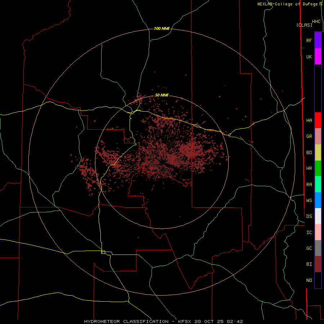Image resolution: width=324 pixels, height=324 pixels.
Task: Click the HHC product label
Action: tap(316, 22)
